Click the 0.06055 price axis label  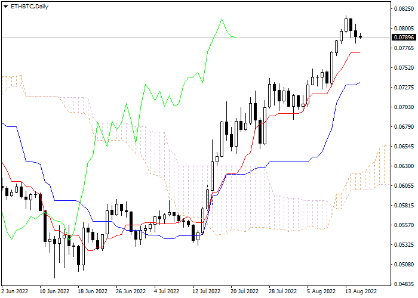[404, 186]
